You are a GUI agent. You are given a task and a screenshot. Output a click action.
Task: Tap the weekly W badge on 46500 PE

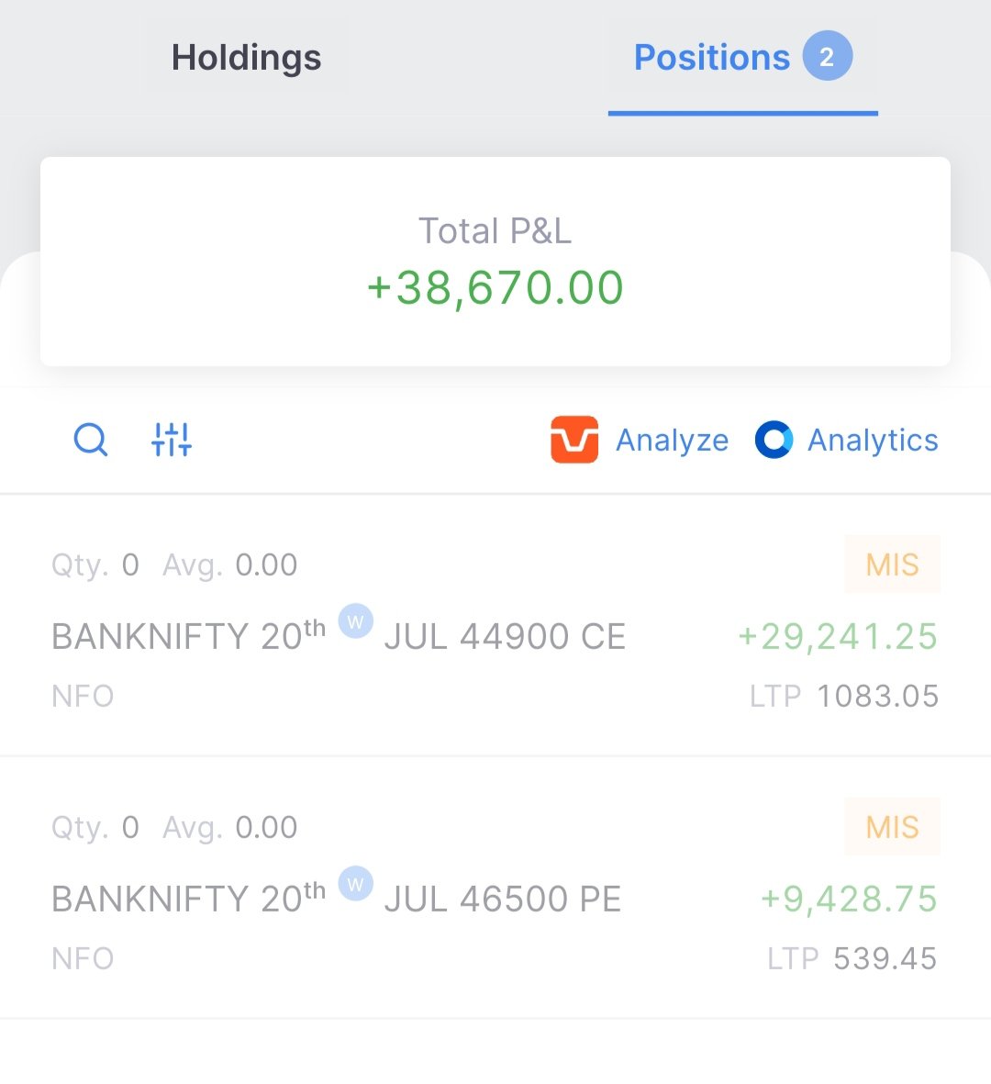356,884
